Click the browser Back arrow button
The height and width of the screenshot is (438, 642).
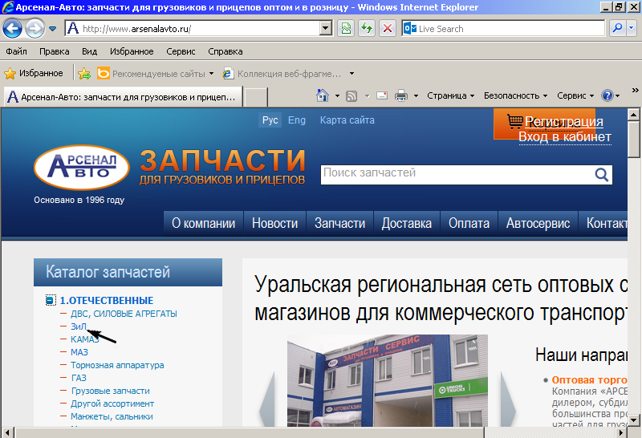coord(12,29)
